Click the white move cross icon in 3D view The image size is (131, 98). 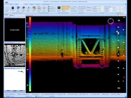(117, 32)
